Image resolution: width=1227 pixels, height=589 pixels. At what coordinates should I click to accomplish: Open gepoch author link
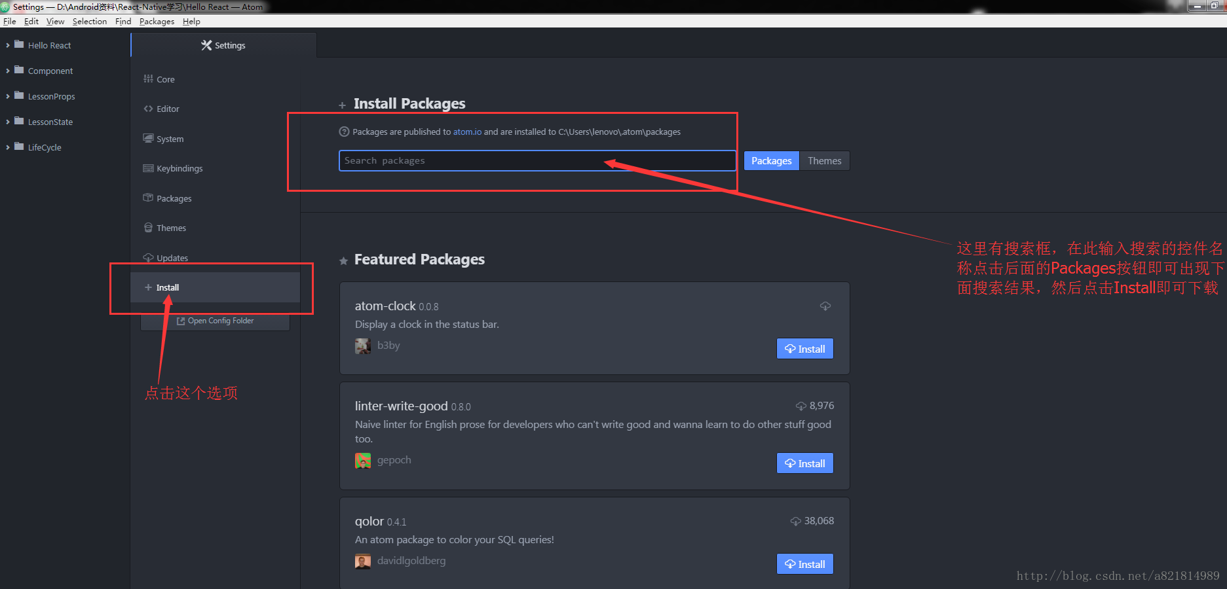pos(394,460)
